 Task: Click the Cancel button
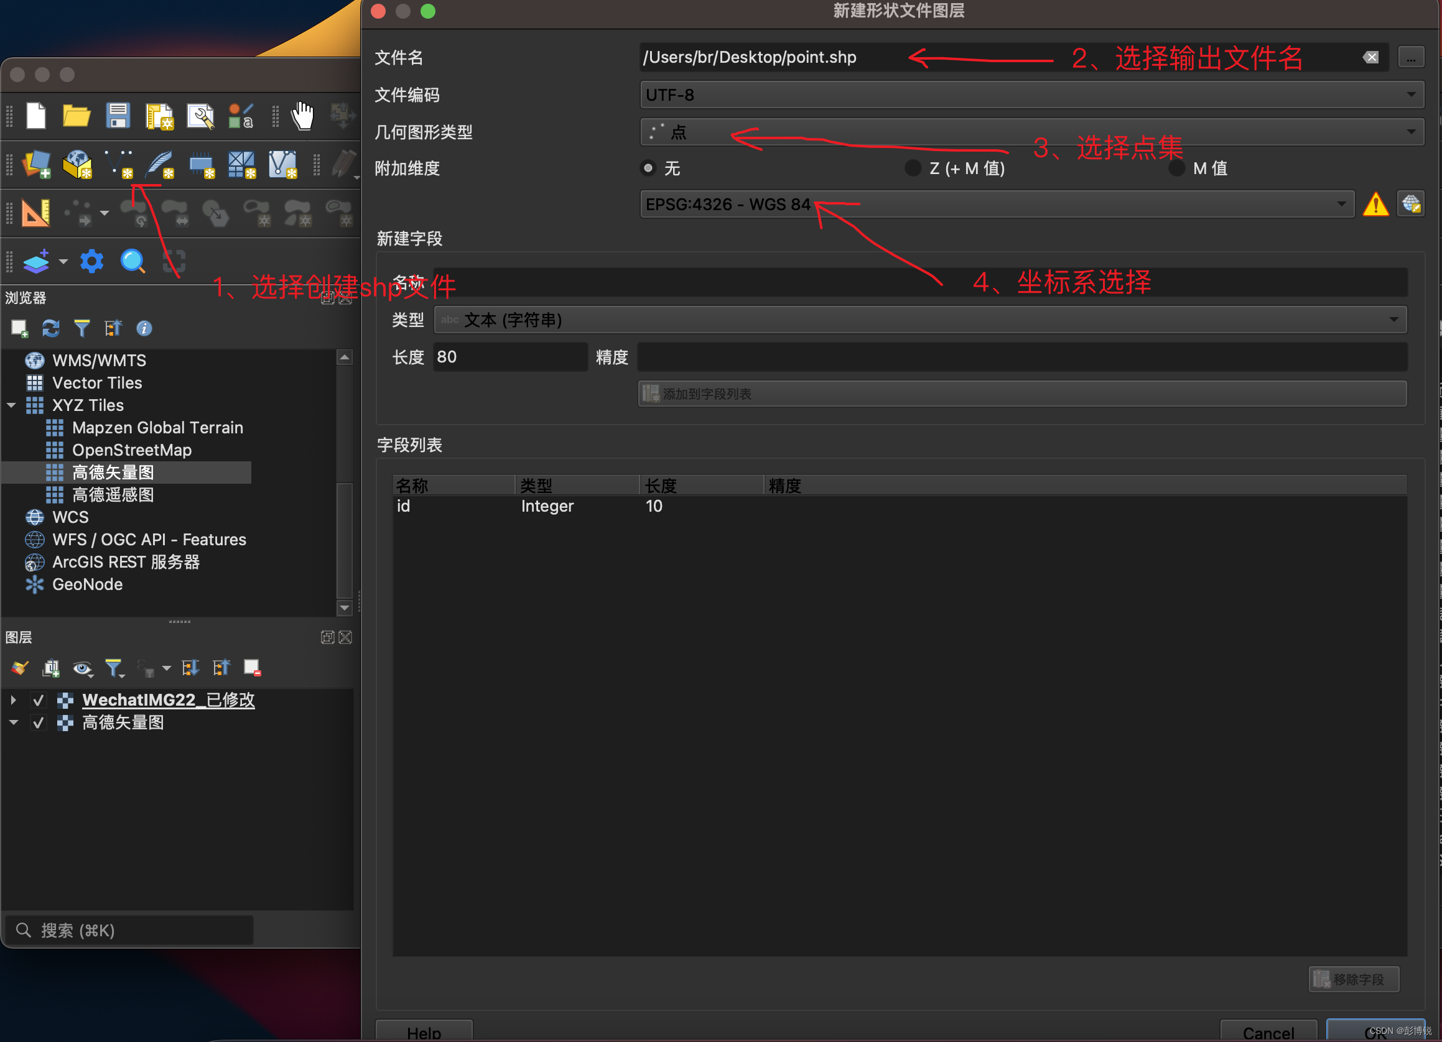tap(1268, 1032)
